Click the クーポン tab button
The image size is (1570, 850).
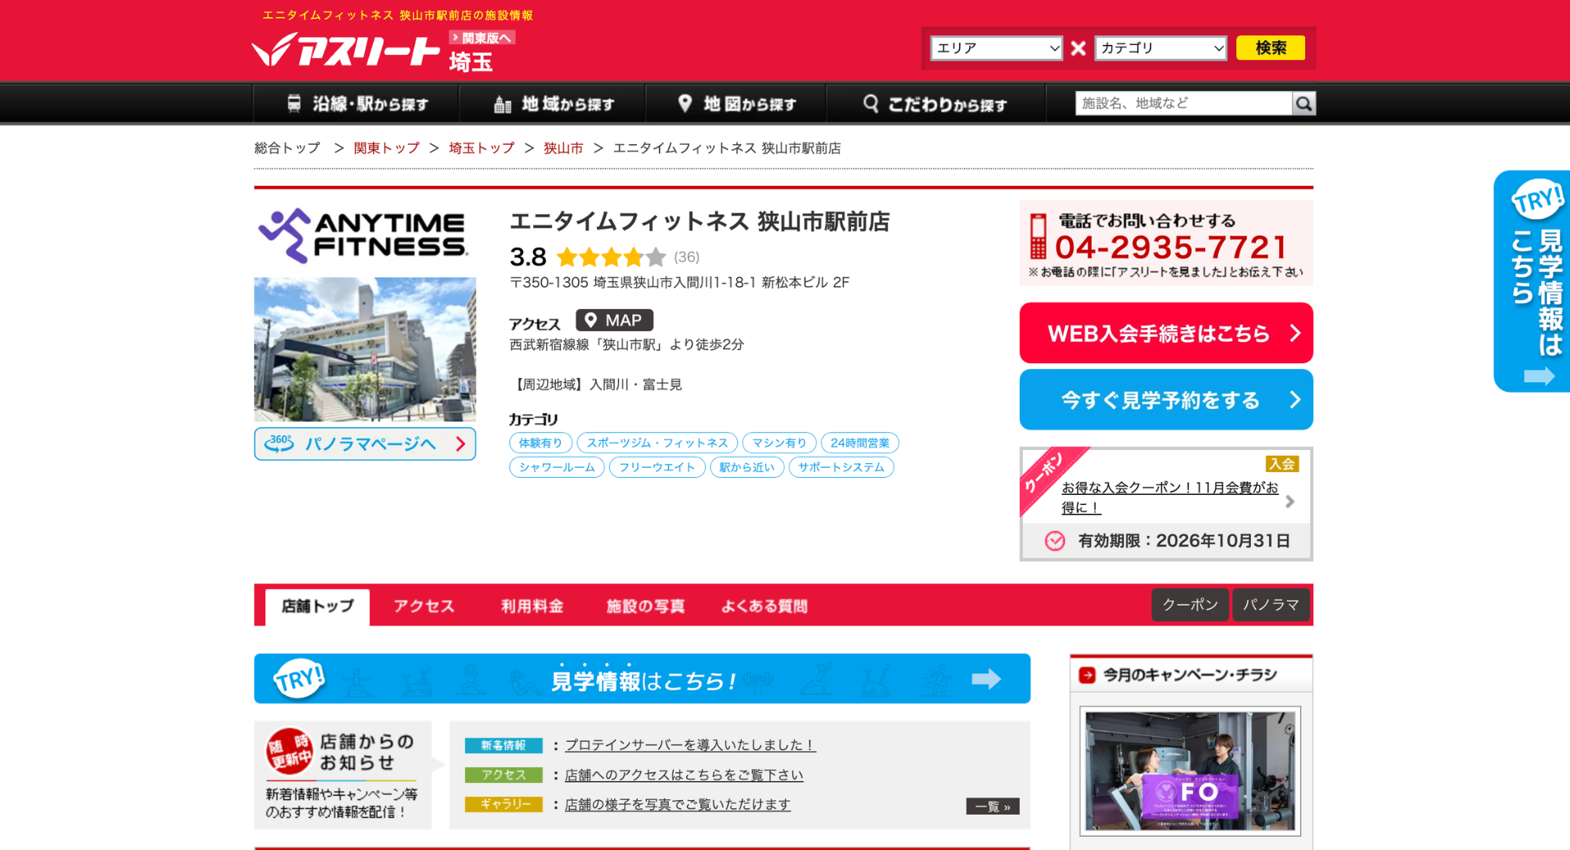1190,605
